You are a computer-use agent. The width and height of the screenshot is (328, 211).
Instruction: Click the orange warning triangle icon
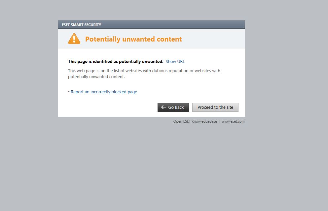pyautogui.click(x=74, y=38)
